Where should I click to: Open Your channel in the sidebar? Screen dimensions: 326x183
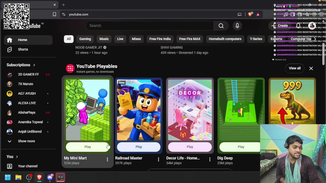(28, 166)
